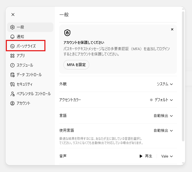Switch to the パーソナライズ tab

pyautogui.click(x=30, y=46)
